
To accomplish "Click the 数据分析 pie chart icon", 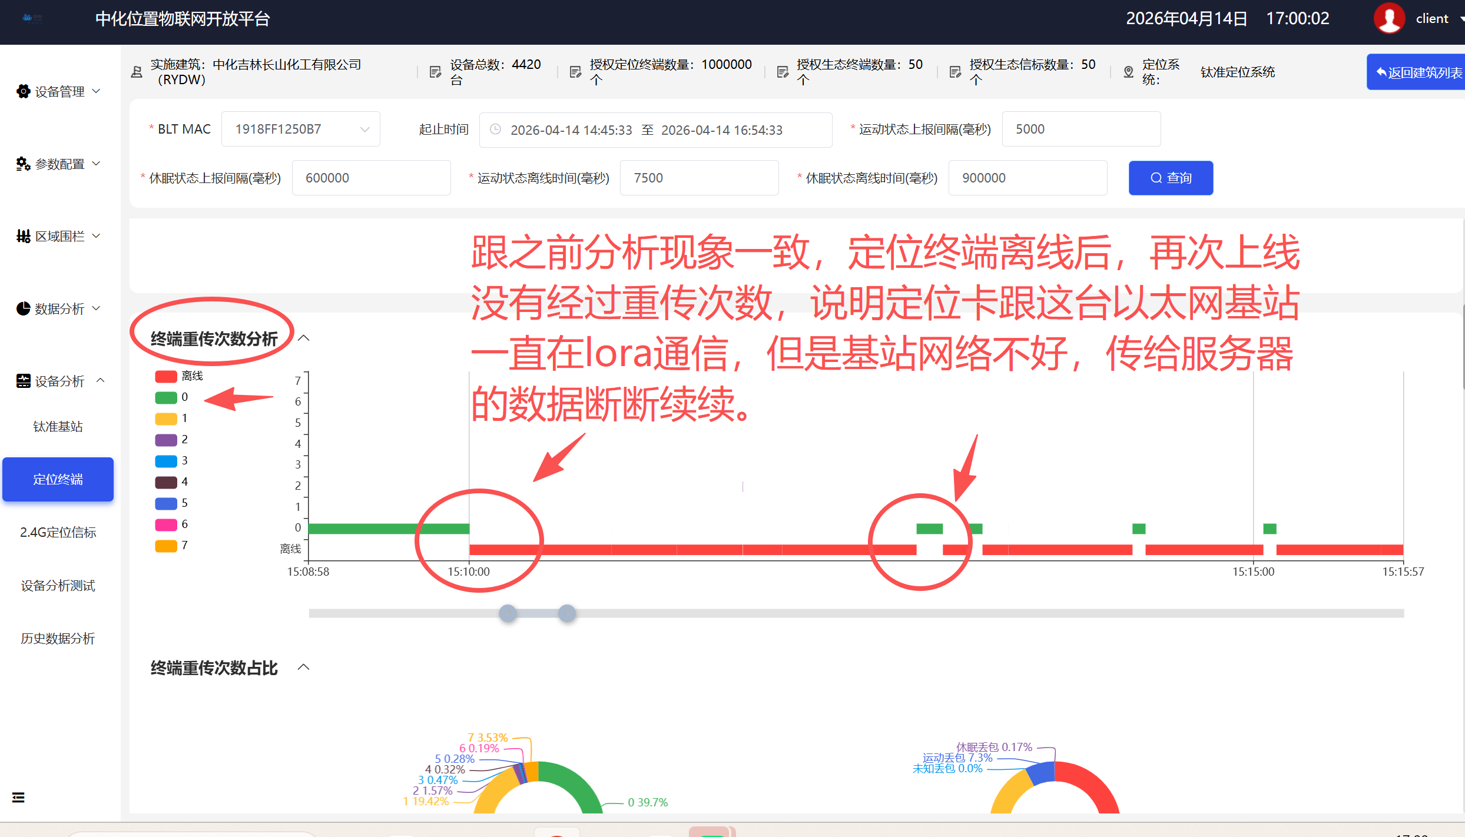I will tap(23, 308).
